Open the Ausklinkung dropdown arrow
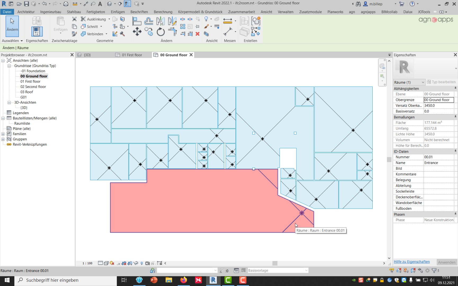This screenshot has width=458, height=286. pos(109,19)
